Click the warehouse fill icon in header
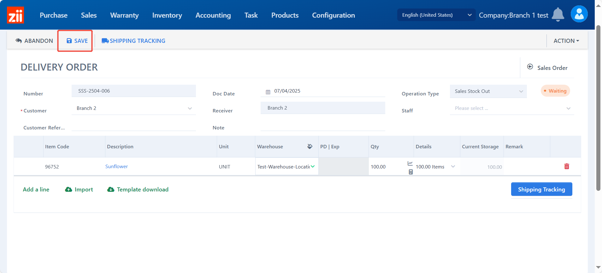Image resolution: width=602 pixels, height=273 pixels. [x=310, y=146]
